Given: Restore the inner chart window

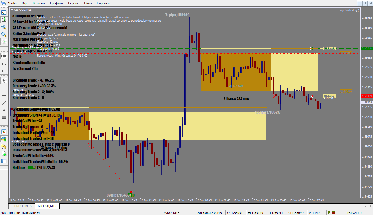Looking at the screenshot, I should pos(365,3).
